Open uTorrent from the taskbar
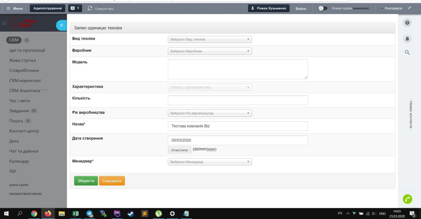421x219 pixels. pyautogui.click(x=159, y=214)
